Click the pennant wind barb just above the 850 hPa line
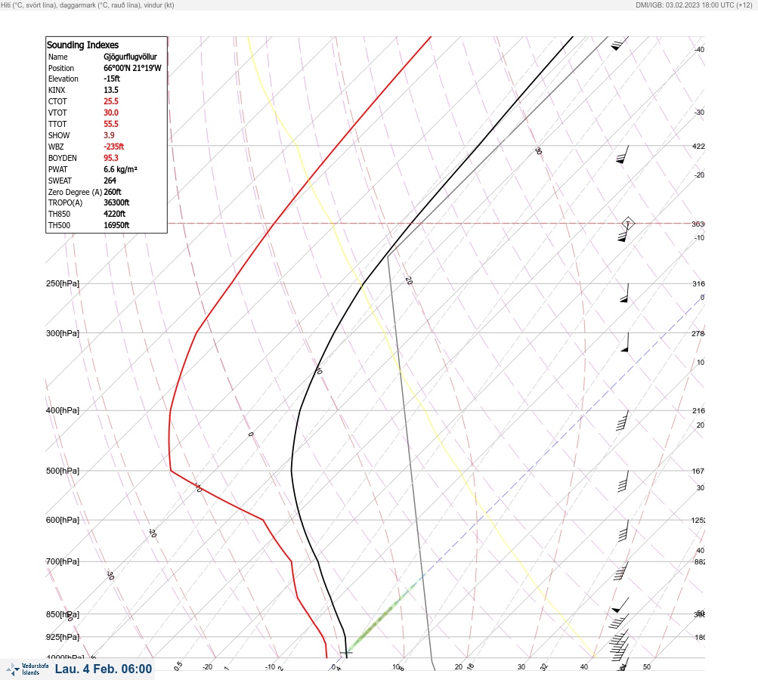Image resolution: width=758 pixels, height=680 pixels. [620, 605]
